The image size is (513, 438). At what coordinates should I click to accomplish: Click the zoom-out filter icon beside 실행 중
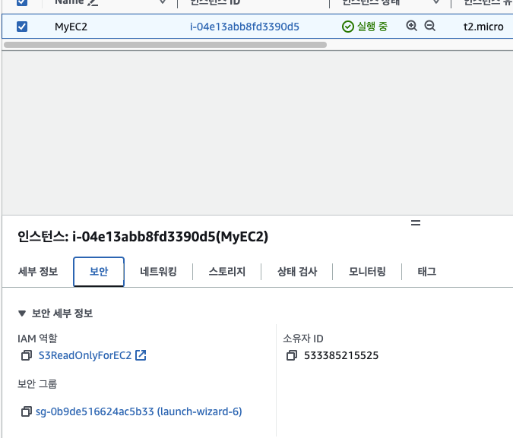click(429, 26)
